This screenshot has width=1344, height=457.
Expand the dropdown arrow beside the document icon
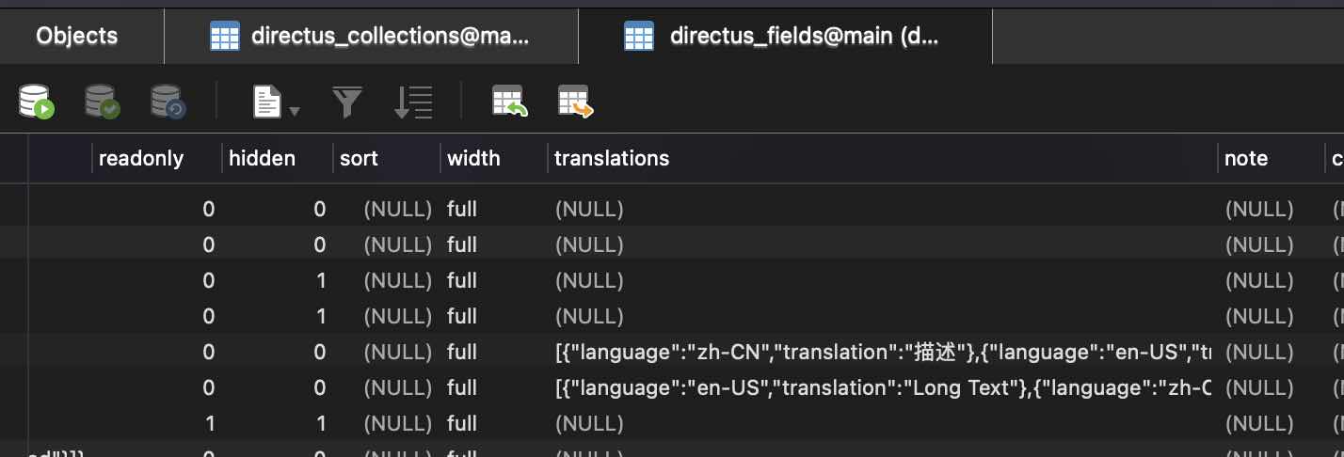[x=295, y=111]
